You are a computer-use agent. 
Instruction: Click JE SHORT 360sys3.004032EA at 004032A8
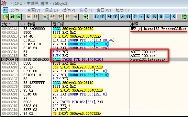(77, 36)
